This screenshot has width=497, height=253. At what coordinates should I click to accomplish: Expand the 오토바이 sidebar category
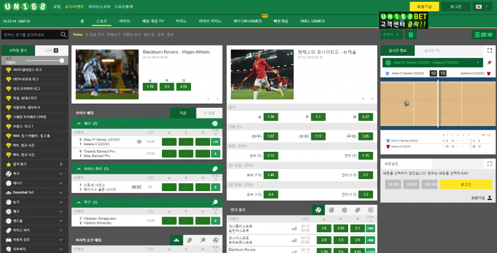(61, 249)
